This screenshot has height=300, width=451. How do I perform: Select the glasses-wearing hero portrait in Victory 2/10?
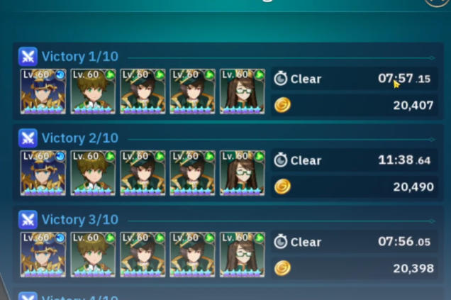click(243, 173)
